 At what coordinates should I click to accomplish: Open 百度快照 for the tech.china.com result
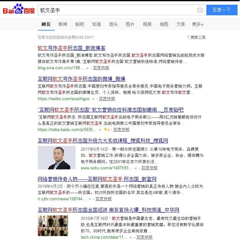point(145,237)
